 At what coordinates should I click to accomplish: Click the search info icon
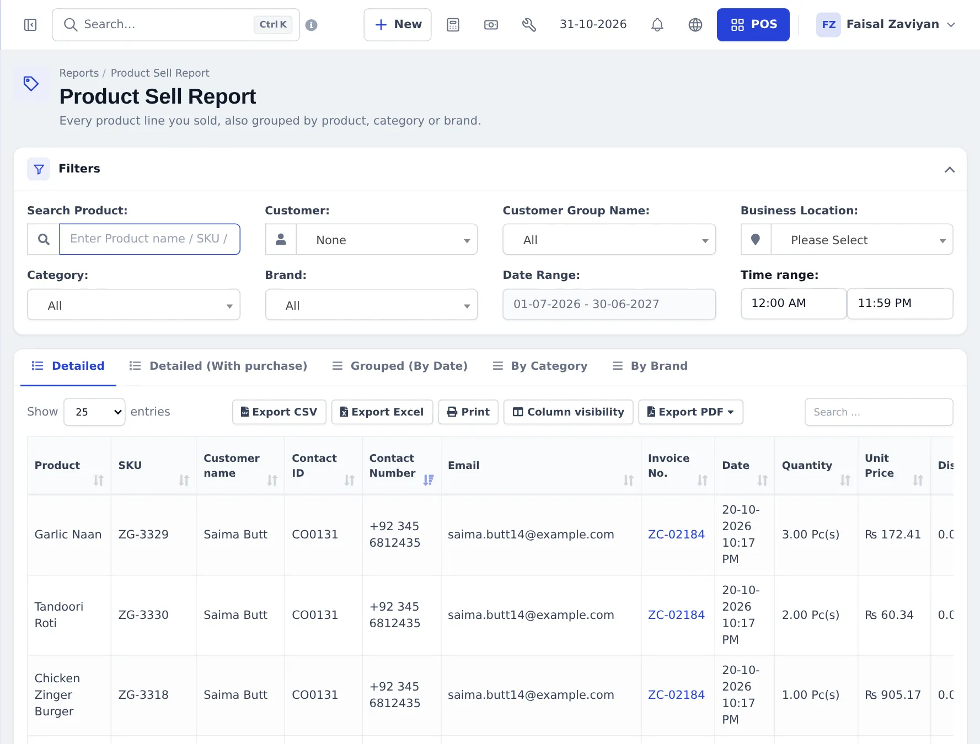click(x=311, y=25)
